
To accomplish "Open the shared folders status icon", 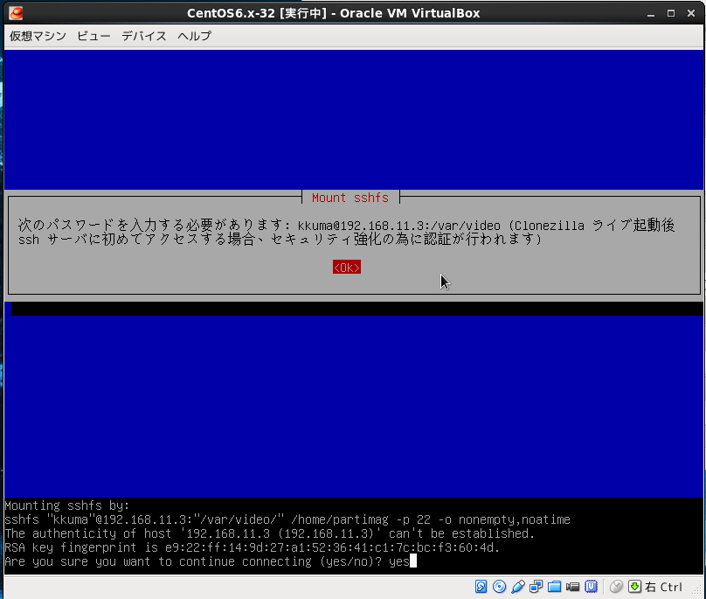I will [x=554, y=586].
